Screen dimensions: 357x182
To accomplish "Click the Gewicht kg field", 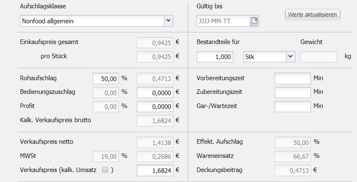I will pyautogui.click(x=318, y=57).
